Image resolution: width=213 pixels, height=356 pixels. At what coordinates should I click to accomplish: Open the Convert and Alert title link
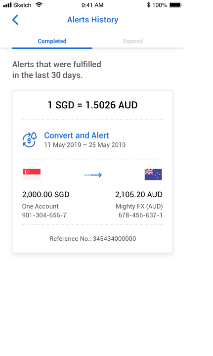pos(77,135)
